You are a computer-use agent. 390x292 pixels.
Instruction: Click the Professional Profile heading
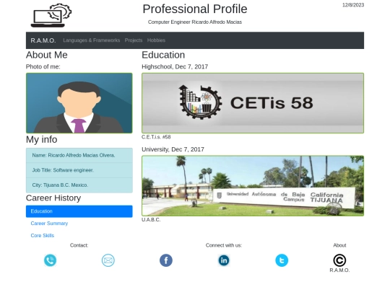tap(195, 9)
